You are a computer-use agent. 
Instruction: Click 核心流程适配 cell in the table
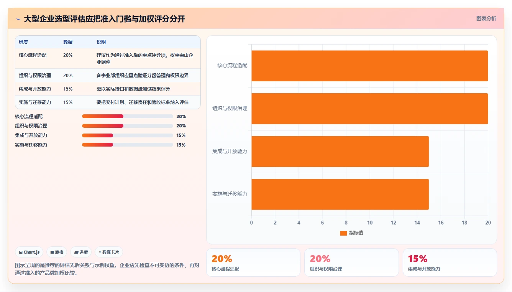(33, 55)
